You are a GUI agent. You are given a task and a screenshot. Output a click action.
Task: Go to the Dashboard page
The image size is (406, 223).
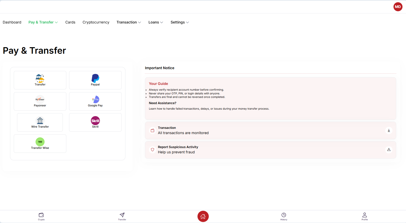coord(12,22)
